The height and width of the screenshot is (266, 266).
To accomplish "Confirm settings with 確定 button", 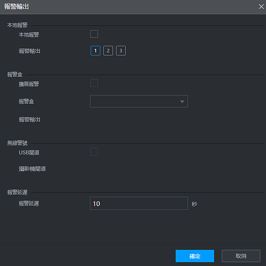I will 195,256.
